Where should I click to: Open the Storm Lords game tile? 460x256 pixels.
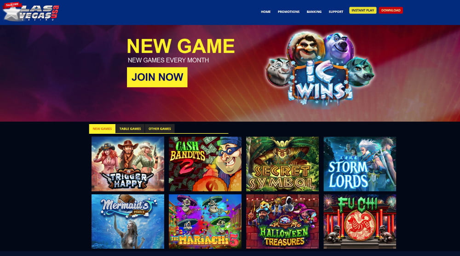[x=360, y=164]
